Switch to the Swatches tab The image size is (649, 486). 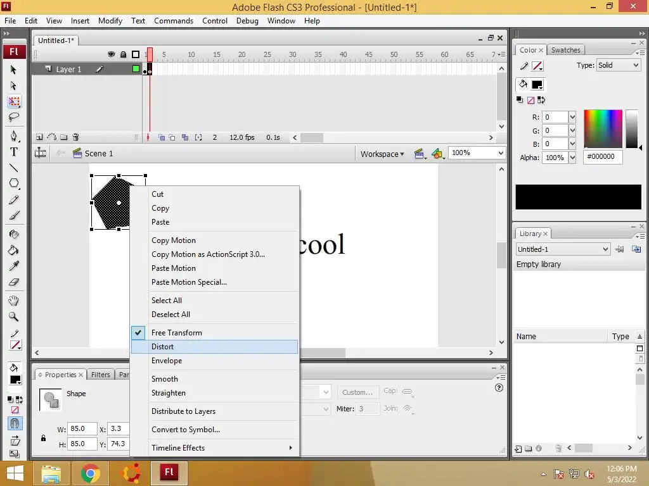(x=566, y=50)
